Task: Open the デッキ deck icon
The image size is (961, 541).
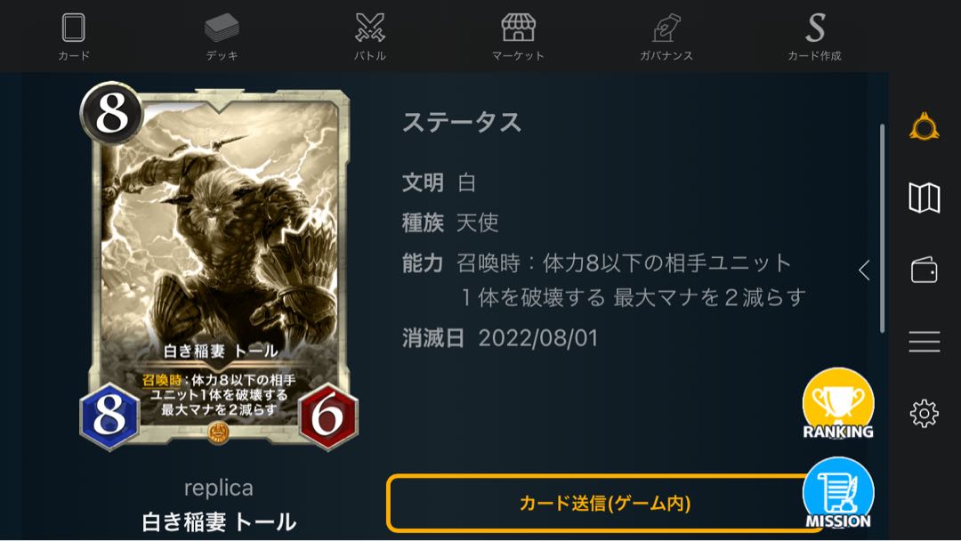Action: (222, 28)
